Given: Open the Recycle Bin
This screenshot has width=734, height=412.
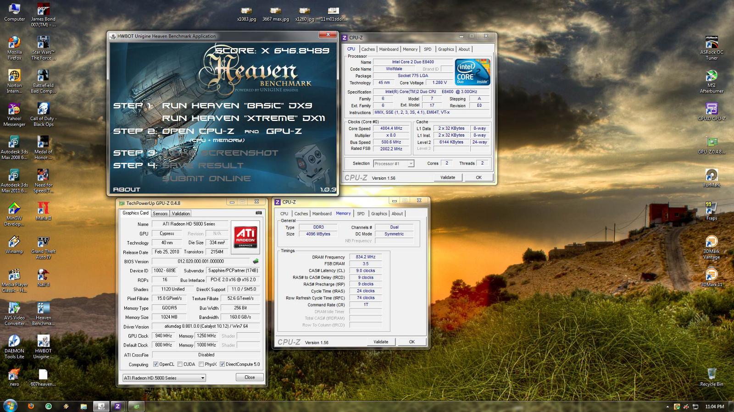Looking at the screenshot, I should 712,378.
